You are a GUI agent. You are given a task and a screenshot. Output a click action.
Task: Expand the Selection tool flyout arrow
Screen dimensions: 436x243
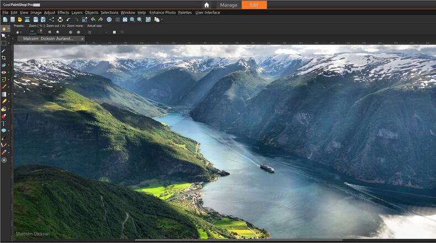click(x=9, y=43)
